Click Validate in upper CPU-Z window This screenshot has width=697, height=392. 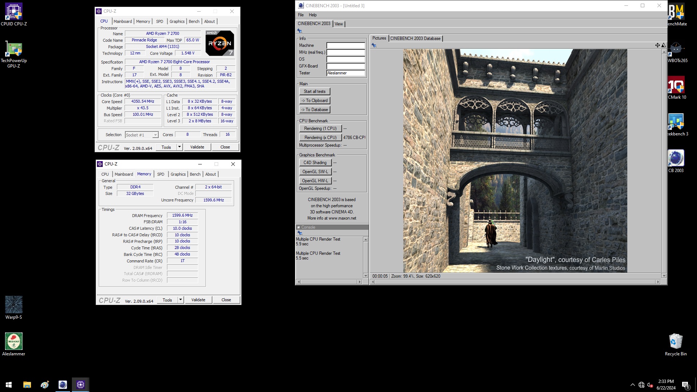pos(197,147)
